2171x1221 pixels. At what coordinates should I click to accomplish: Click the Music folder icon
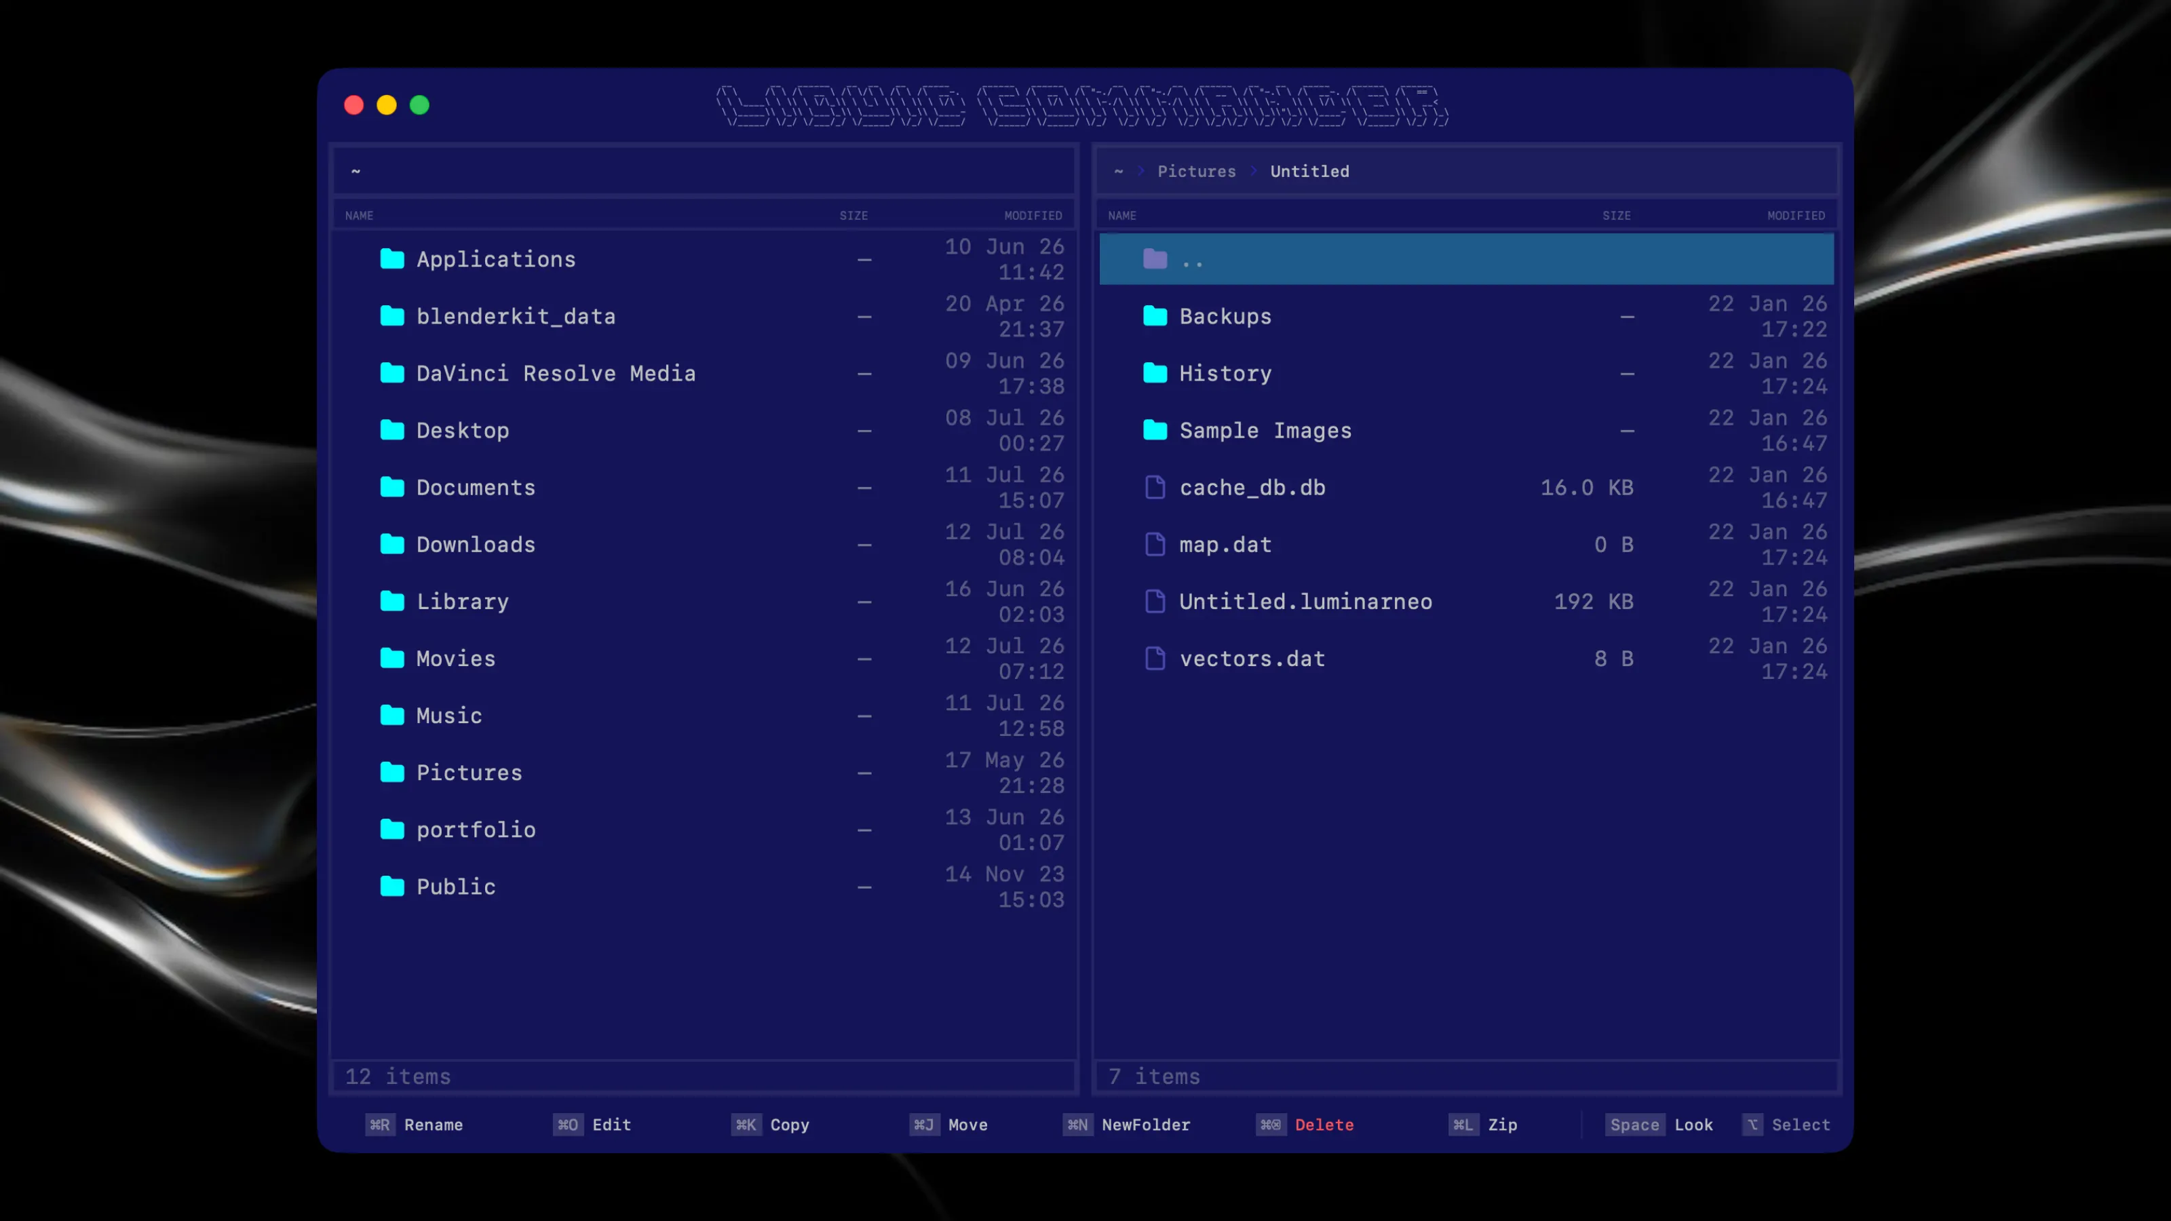tap(392, 716)
